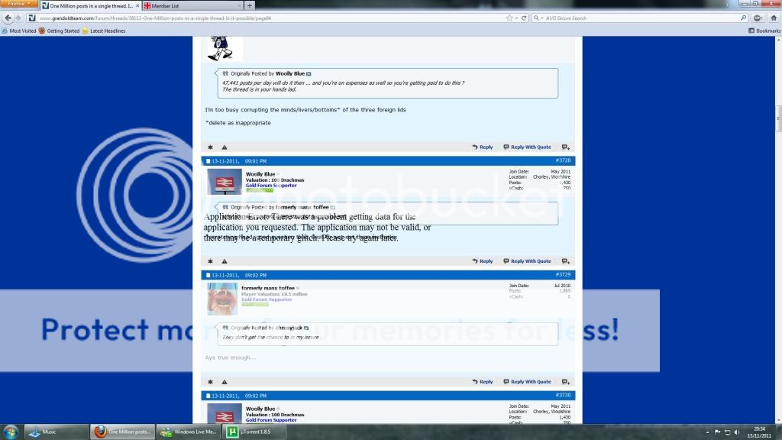Click the search magnifier in AVG box
782x440 pixels.
point(743,18)
